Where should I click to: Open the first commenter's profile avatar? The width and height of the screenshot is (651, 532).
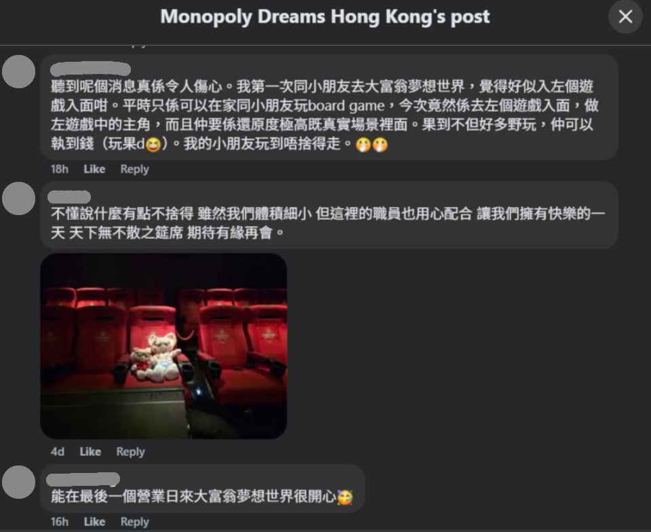point(19,71)
